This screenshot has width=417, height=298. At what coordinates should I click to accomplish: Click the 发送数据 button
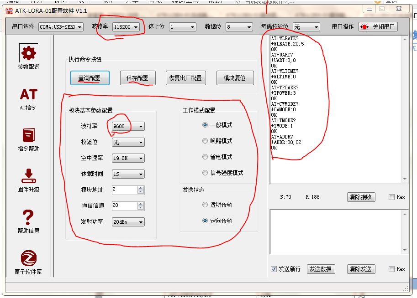coord(321,269)
